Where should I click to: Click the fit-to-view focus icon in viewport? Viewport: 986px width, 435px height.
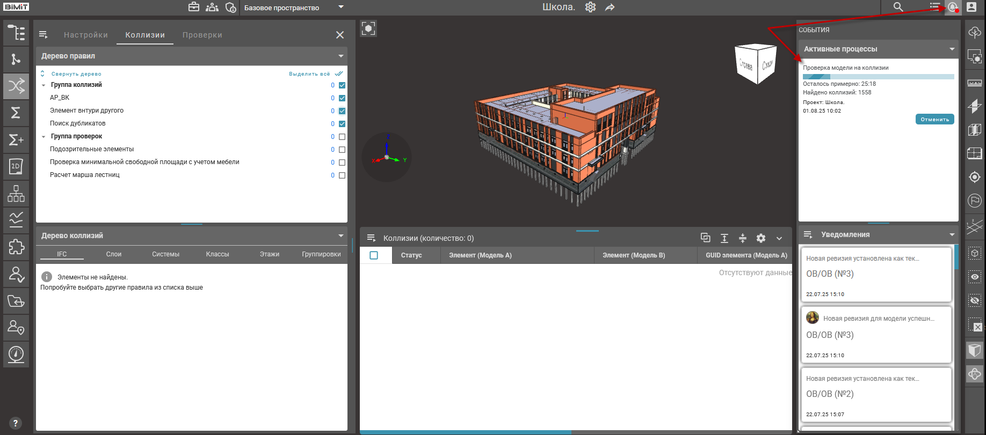[x=368, y=28]
